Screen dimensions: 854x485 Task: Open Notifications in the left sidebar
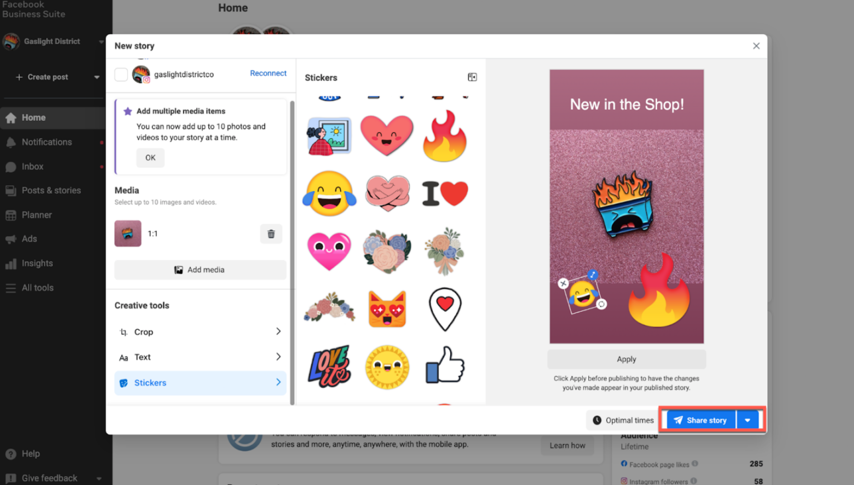point(47,142)
